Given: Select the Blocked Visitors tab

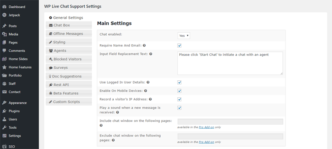Looking at the screenshot, I should pos(68,59).
